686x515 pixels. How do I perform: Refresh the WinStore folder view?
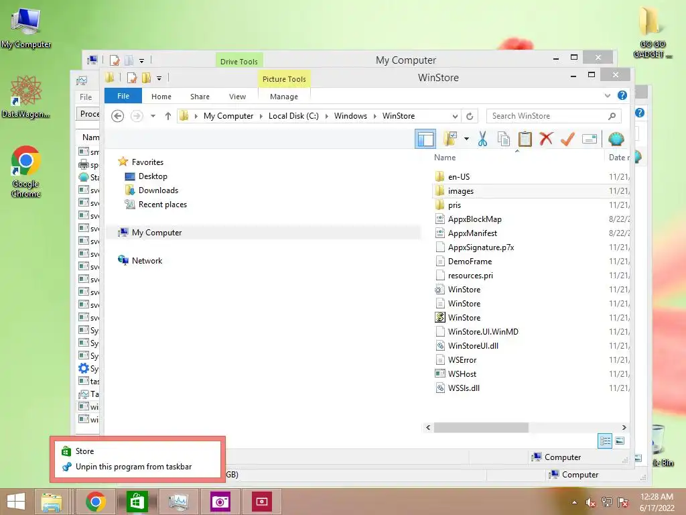coord(470,116)
